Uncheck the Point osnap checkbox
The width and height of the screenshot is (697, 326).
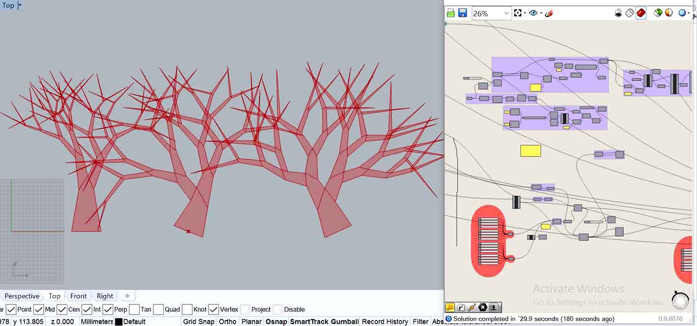pyautogui.click(x=11, y=309)
